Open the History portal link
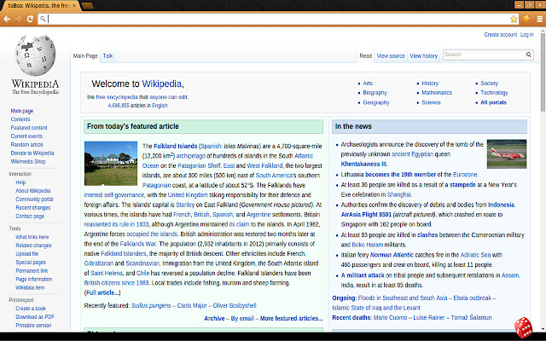Screen dimensions: 546x341 (430, 84)
